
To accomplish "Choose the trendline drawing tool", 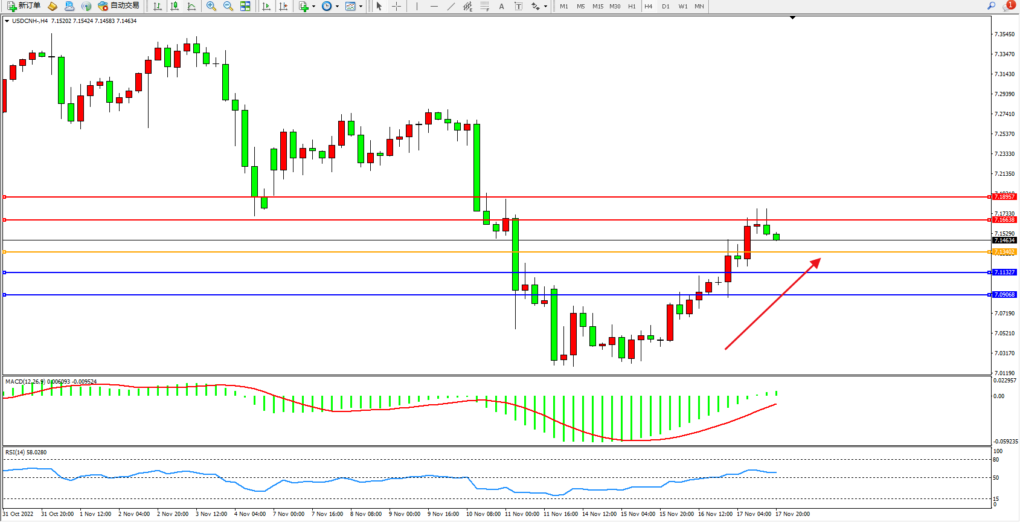I will (451, 6).
